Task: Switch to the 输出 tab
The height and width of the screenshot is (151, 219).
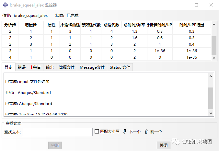Action: (50, 67)
